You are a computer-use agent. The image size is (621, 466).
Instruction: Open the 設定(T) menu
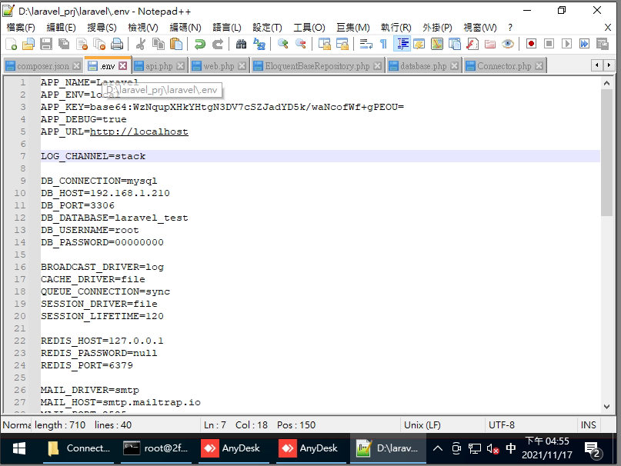point(267,28)
